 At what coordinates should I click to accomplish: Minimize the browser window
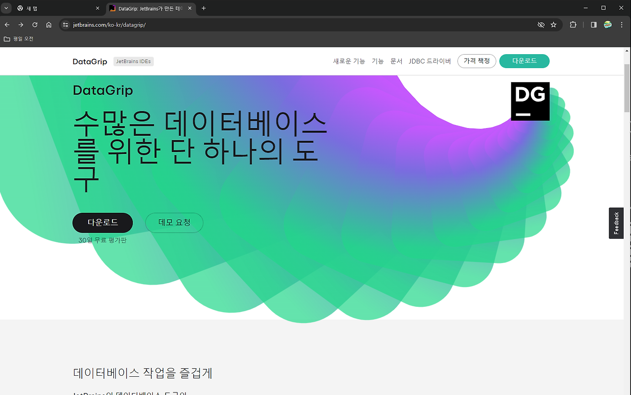[586, 8]
